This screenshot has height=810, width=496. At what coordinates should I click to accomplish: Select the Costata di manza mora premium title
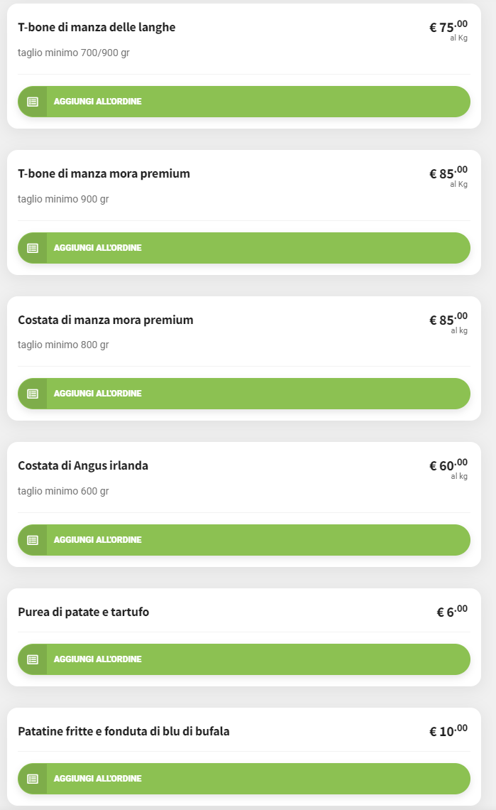(106, 320)
